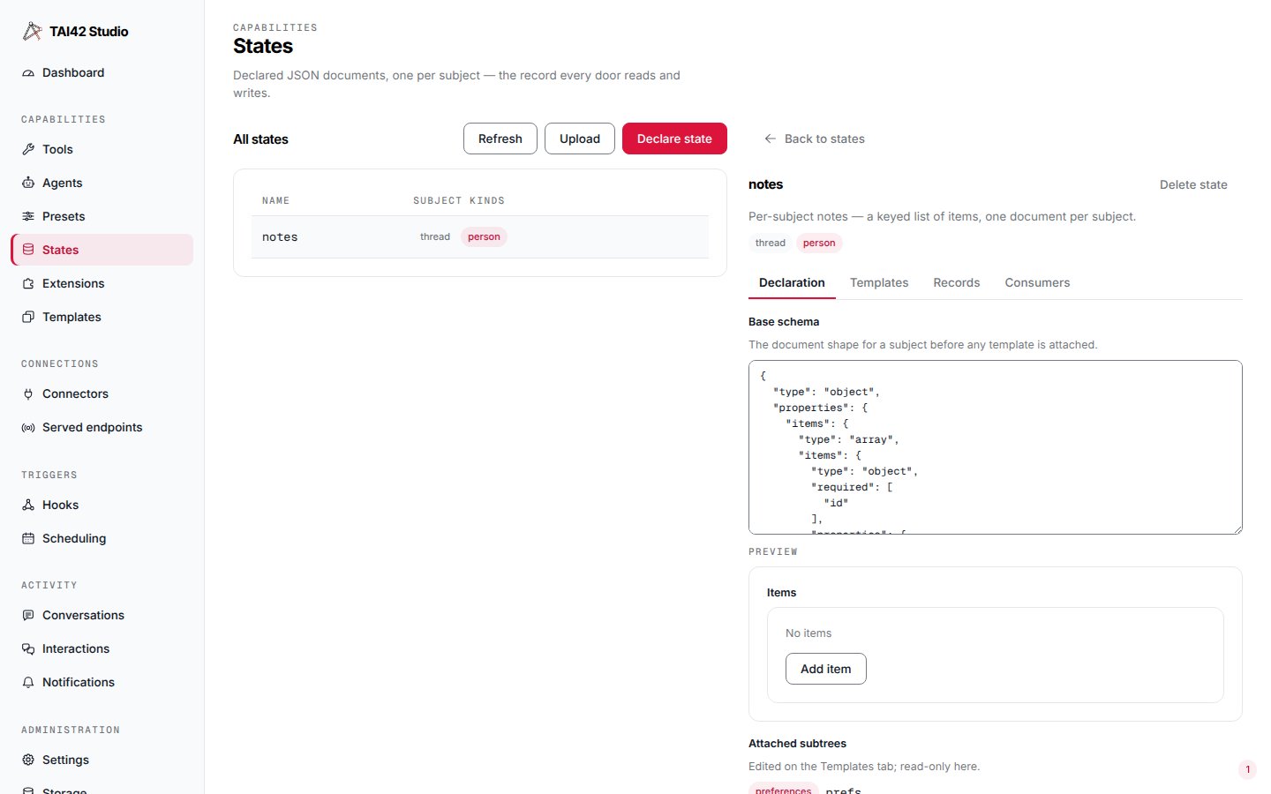Click the No items placeholder text
The image size is (1271, 794).
click(808, 633)
